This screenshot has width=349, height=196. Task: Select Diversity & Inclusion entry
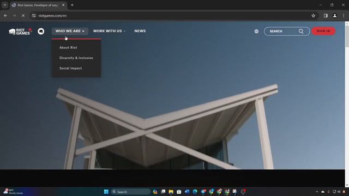(76, 58)
